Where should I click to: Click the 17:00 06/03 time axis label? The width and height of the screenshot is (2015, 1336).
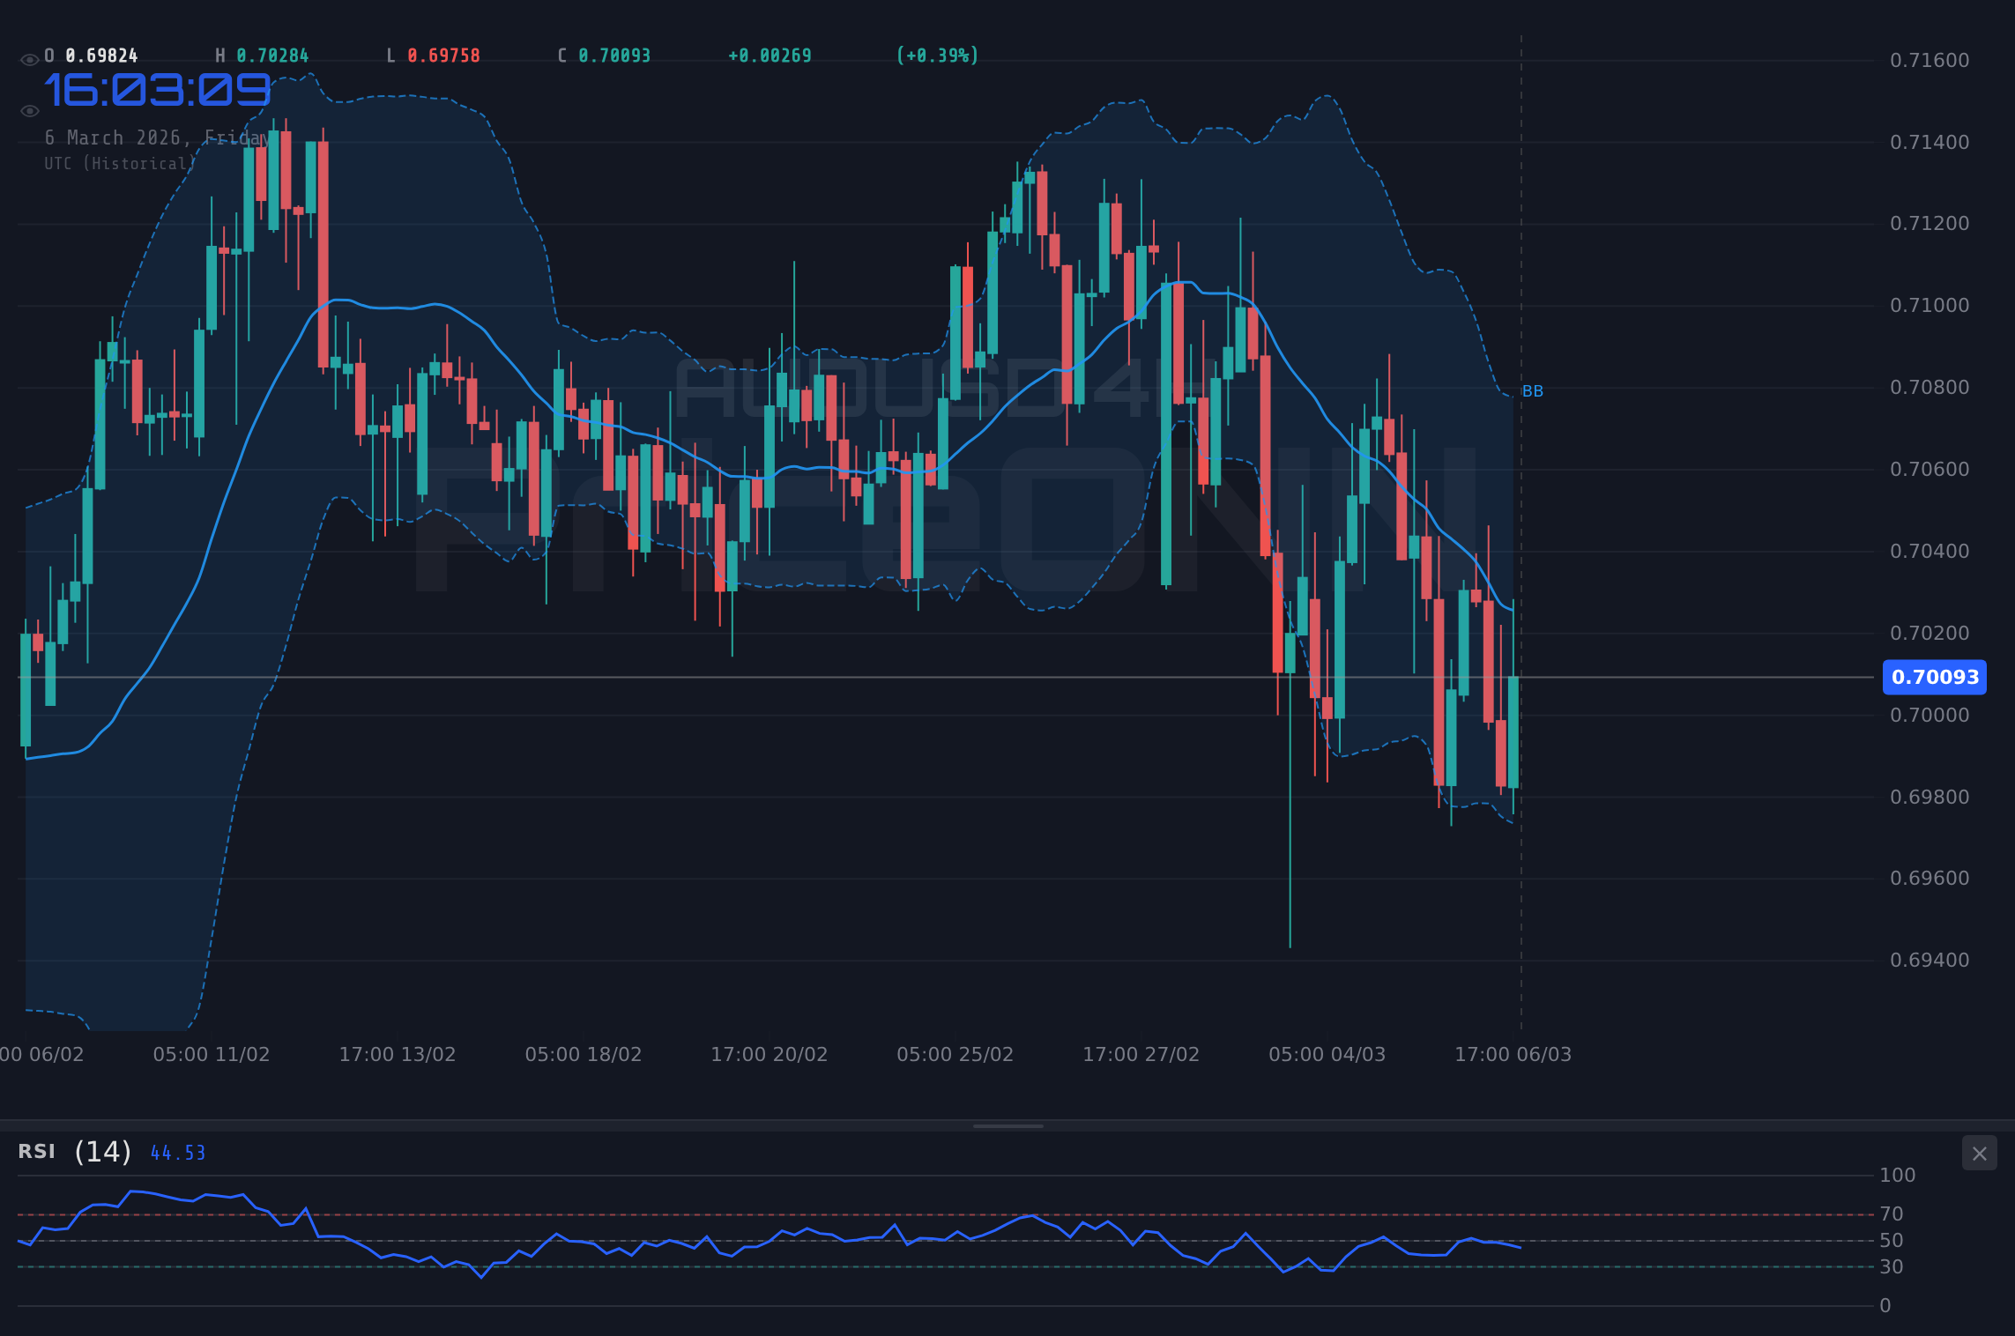tap(1513, 1055)
